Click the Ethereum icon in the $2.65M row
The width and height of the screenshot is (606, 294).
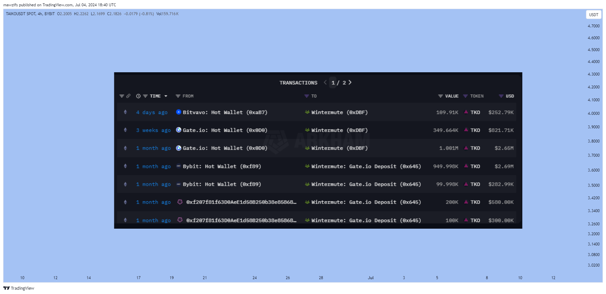pyautogui.click(x=125, y=148)
